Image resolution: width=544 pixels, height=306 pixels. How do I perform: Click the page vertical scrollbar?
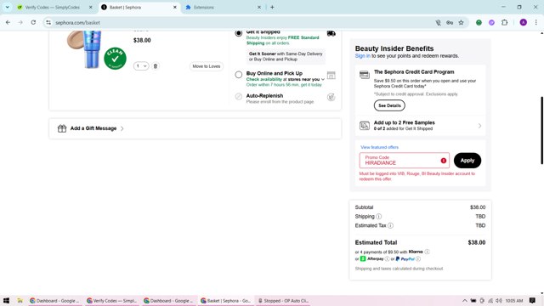541,130
